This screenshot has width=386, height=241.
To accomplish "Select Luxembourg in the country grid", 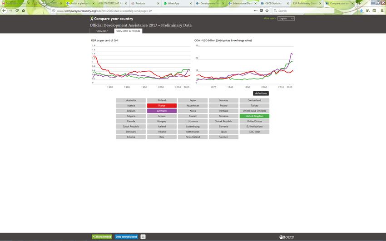I will tap(193, 127).
